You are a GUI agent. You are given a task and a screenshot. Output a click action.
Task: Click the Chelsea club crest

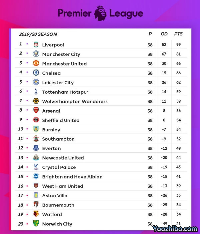coord(36,73)
